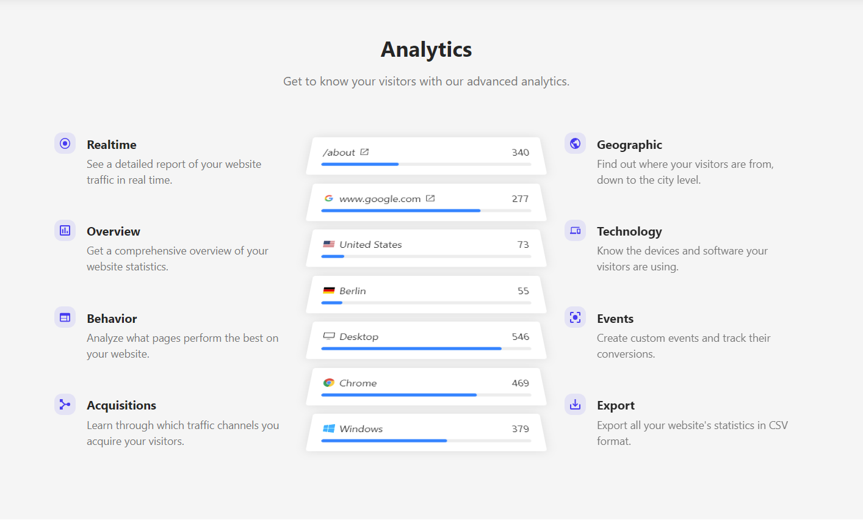This screenshot has height=520, width=863.
Task: Click the German flag beside Berlin
Action: coord(330,290)
